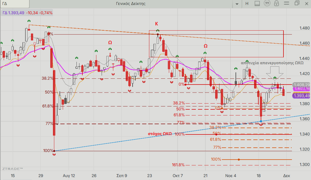Click the 1.300 price axis label

pyautogui.click(x=304, y=165)
